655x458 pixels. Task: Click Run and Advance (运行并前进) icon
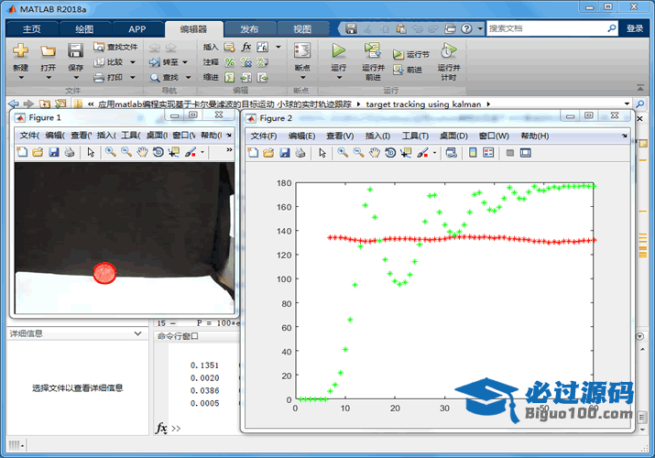point(372,51)
